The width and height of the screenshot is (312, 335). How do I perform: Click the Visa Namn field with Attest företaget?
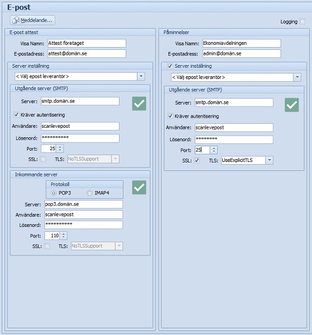(87, 43)
